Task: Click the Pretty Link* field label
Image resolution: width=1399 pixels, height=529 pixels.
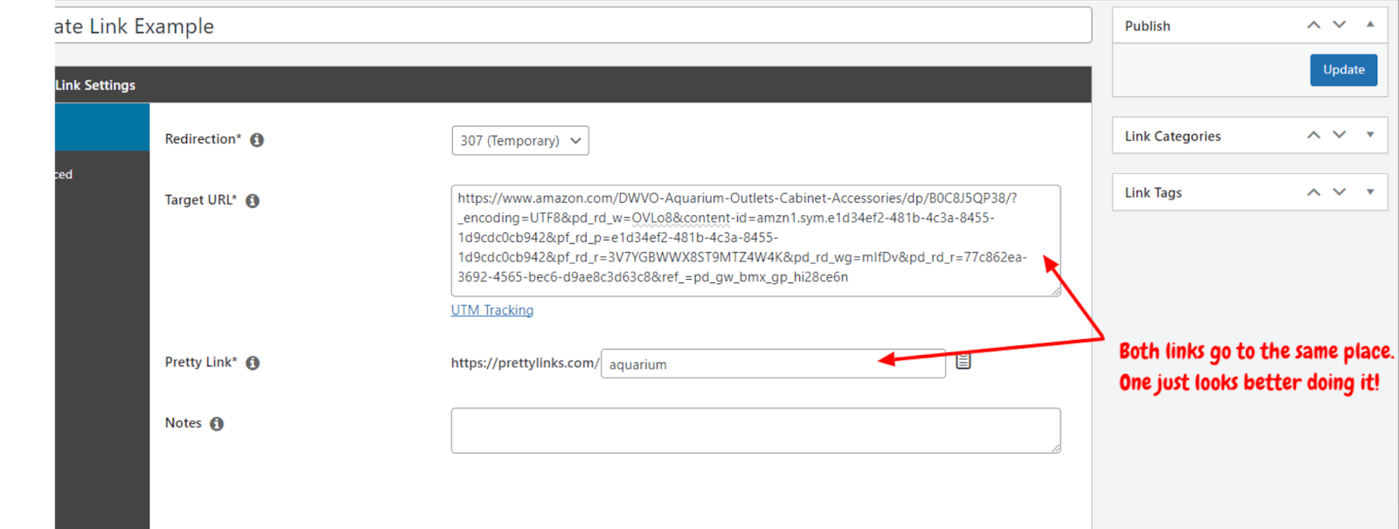Action: (201, 362)
